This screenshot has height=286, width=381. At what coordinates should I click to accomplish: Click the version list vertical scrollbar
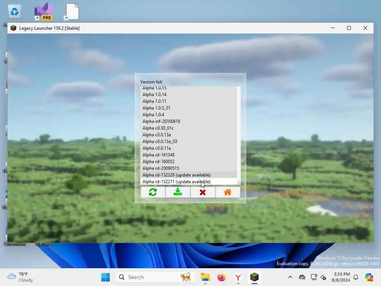[x=238, y=136]
